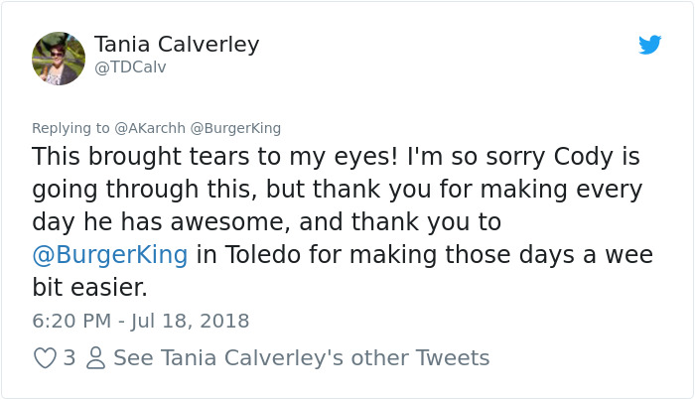
Task: Open @AKarchh in the replying-to line
Action: 147,128
